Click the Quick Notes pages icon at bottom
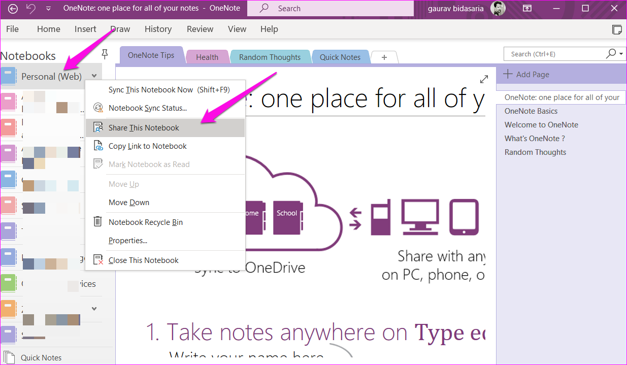Screen dimensions: 627x365 coord(9,357)
